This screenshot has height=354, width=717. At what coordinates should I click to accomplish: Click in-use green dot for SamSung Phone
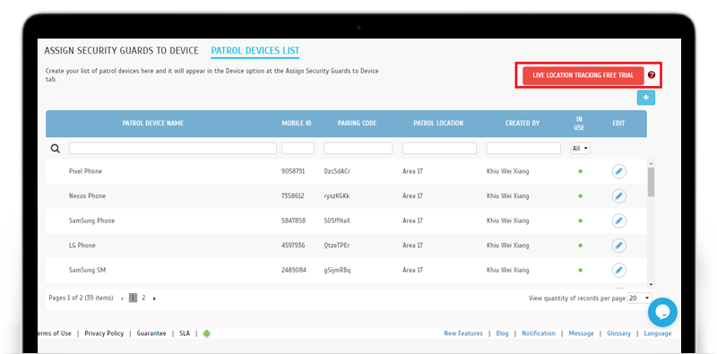tap(580, 220)
